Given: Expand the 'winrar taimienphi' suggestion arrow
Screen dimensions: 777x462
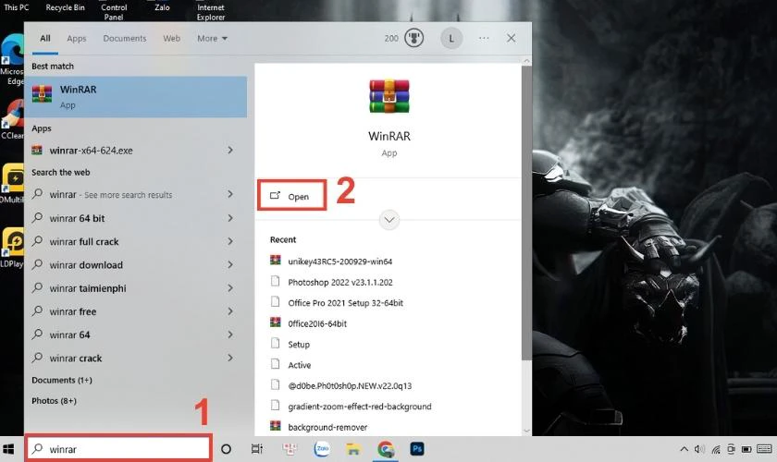Looking at the screenshot, I should (230, 287).
